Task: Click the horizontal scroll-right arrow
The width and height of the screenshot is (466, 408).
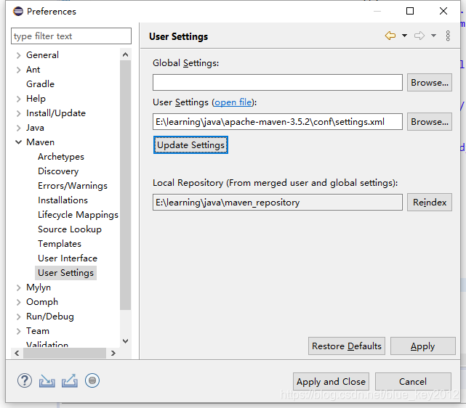Action: [113, 353]
